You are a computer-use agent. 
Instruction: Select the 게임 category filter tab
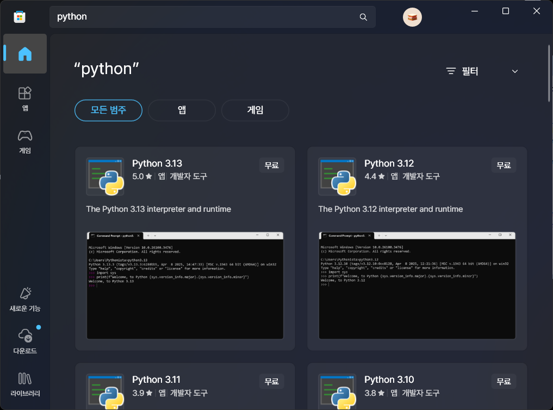point(255,110)
